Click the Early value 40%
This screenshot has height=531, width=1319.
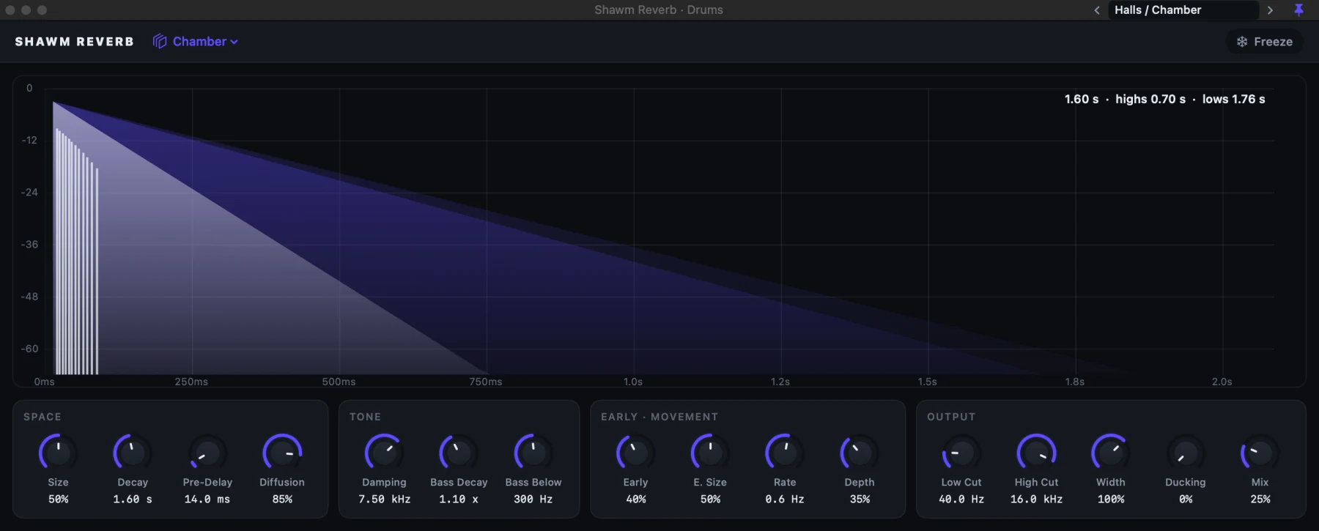[635, 499]
